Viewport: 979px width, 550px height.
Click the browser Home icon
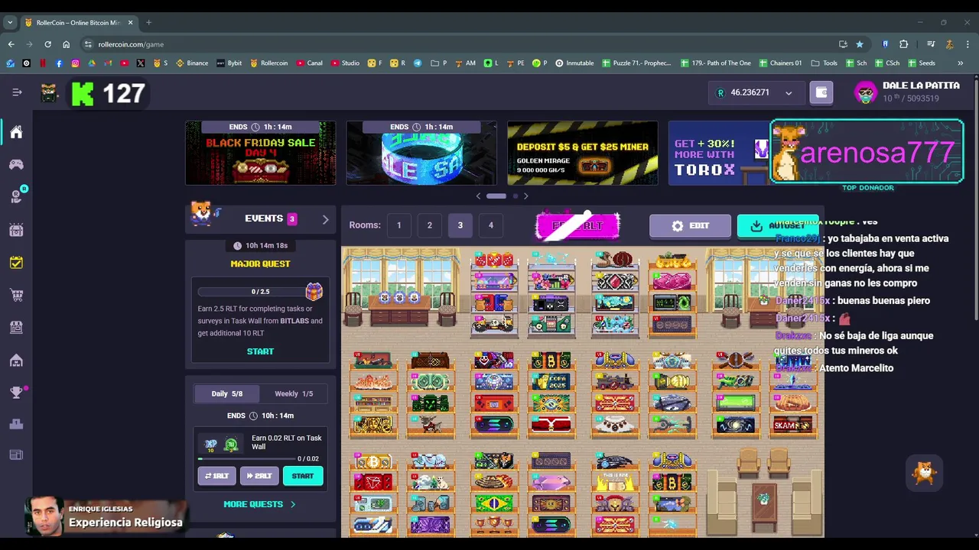[66, 44]
